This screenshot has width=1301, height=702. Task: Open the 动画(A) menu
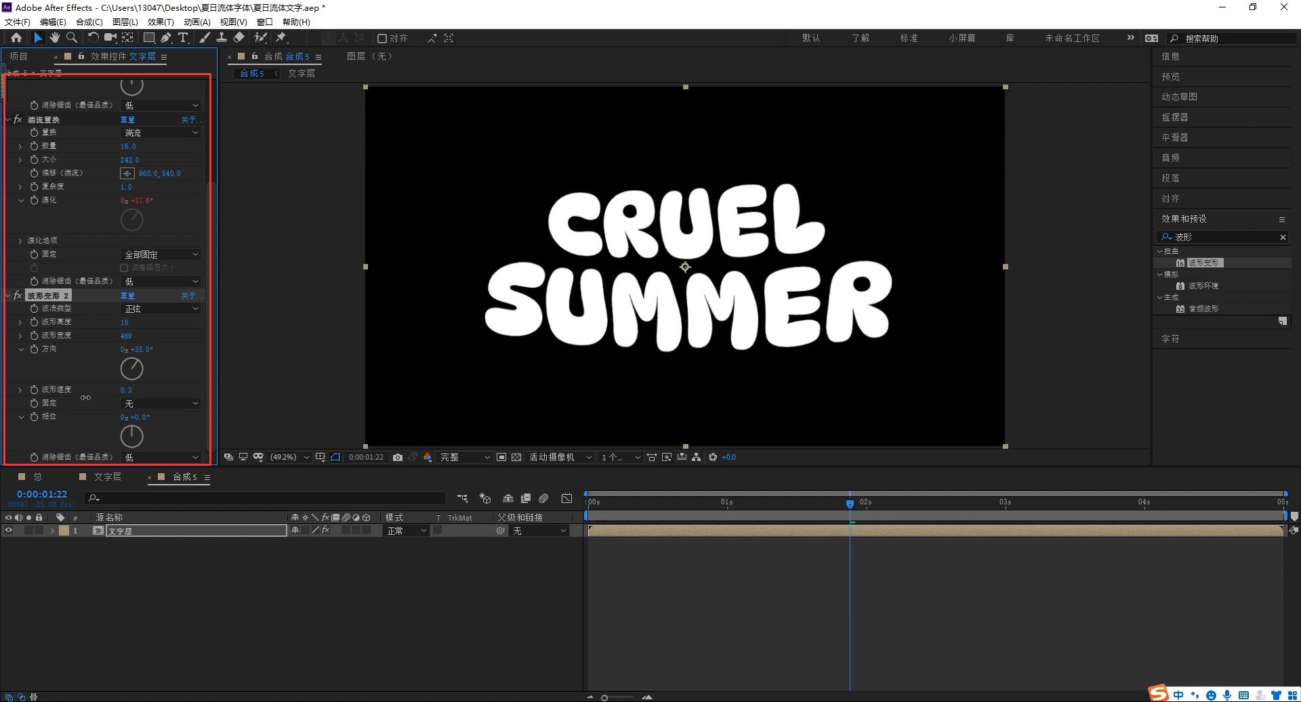click(197, 22)
